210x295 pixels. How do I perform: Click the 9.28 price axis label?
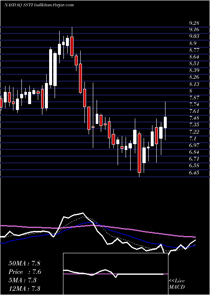(194, 23)
